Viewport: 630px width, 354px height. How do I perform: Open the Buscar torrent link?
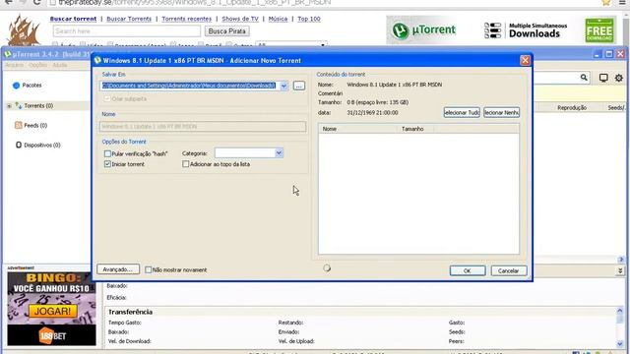73,19
